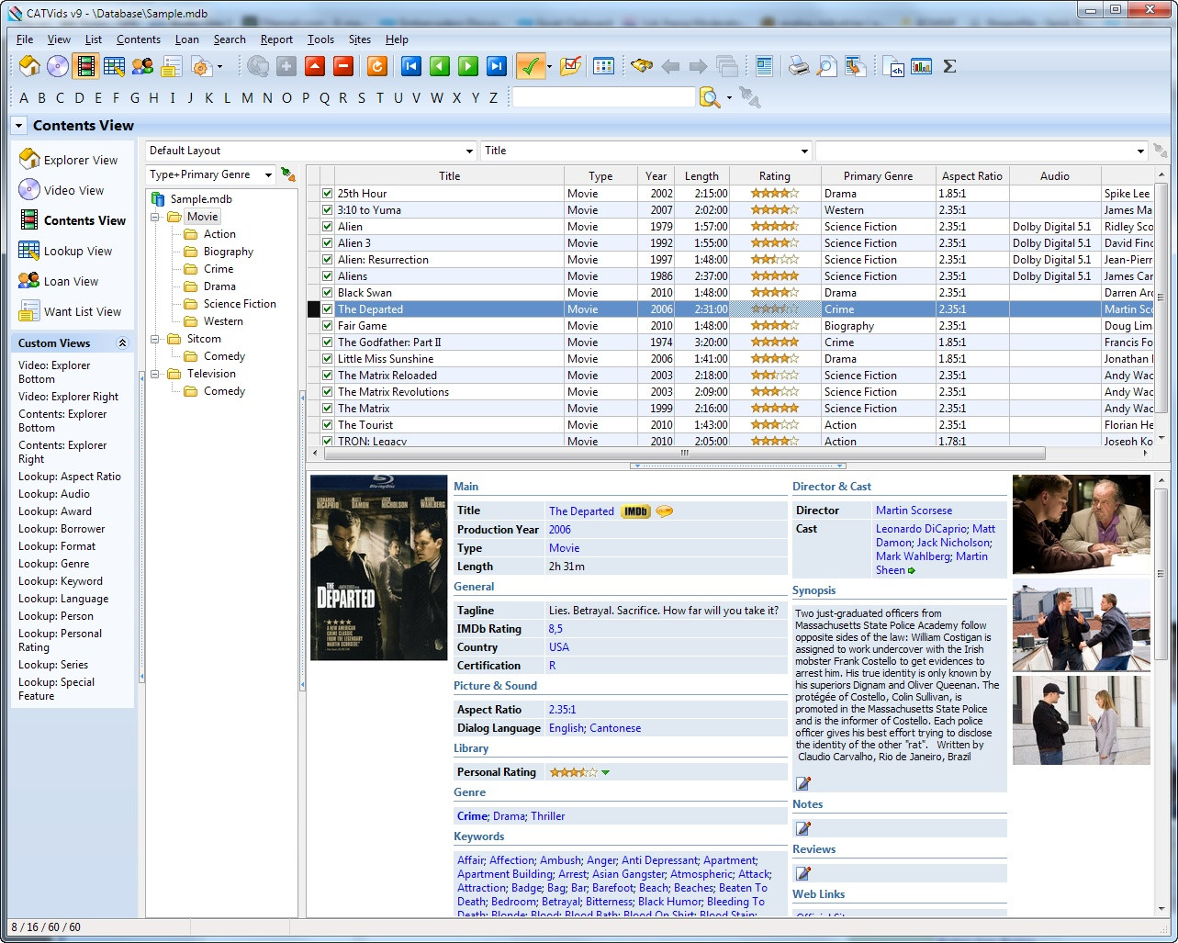Toggle checkbox for Fair Game row
The height and width of the screenshot is (943, 1178).
pyautogui.click(x=327, y=326)
